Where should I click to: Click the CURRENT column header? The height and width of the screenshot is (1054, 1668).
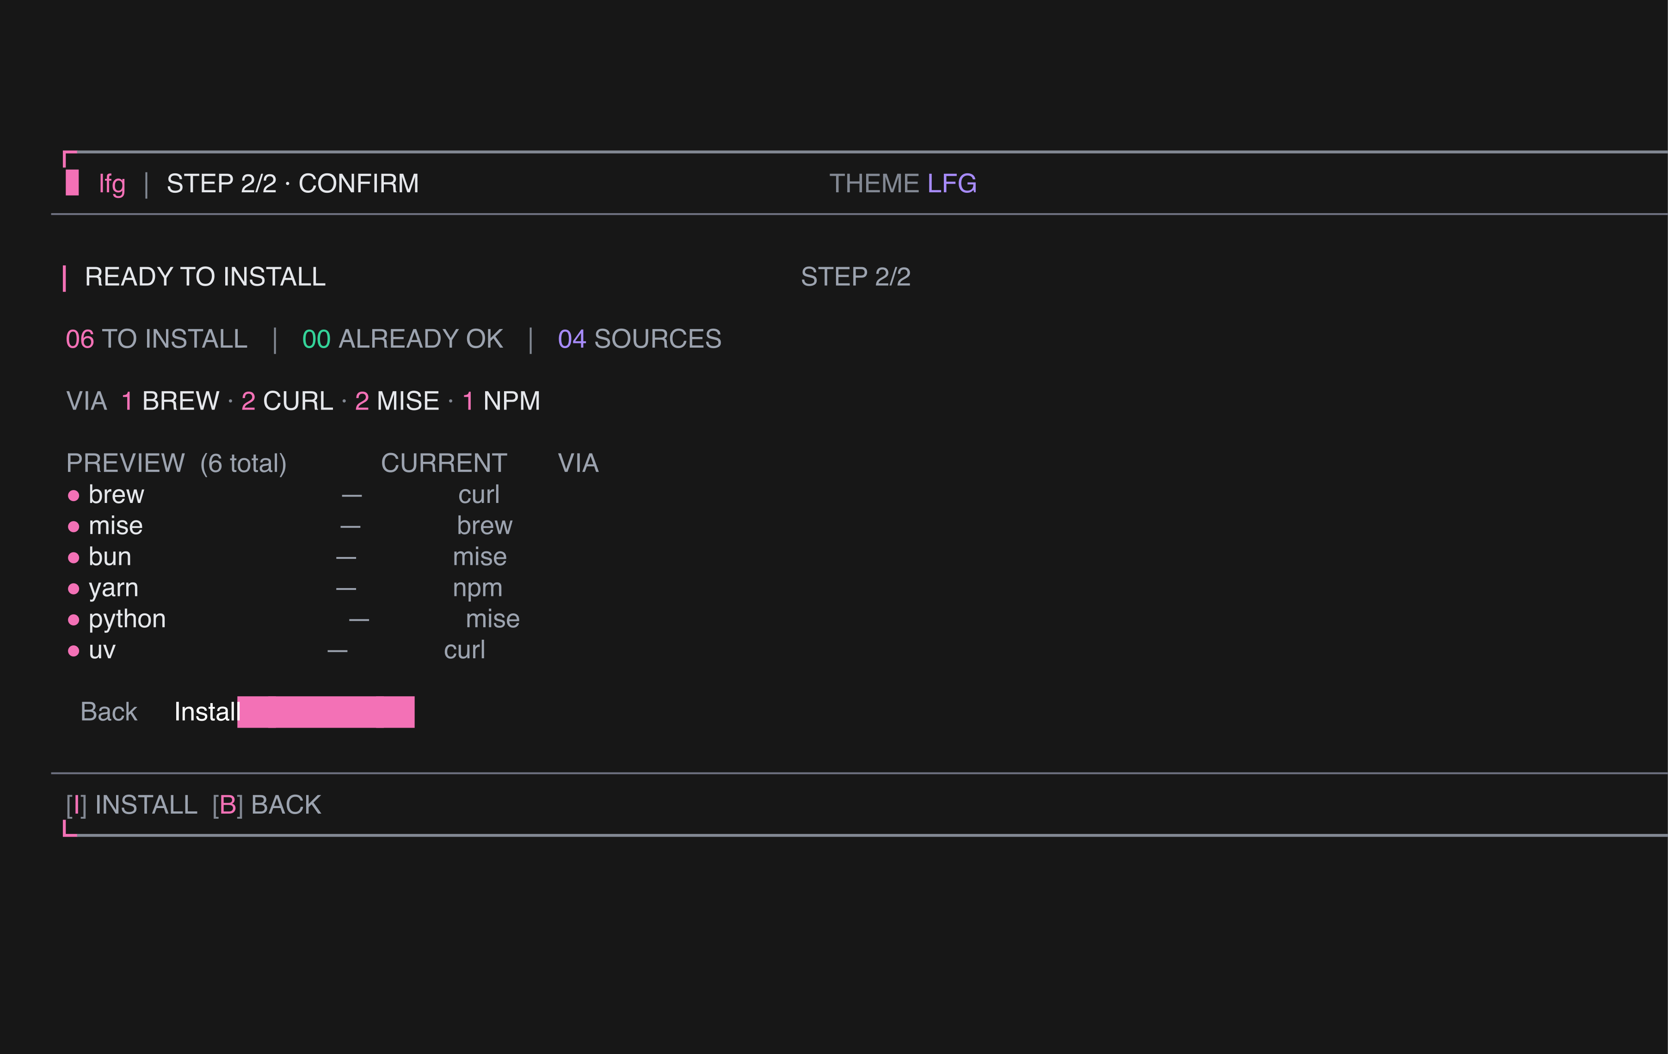pos(444,463)
